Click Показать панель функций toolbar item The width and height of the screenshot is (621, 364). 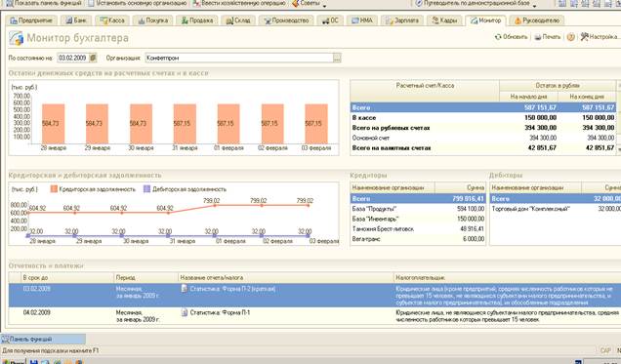44,3
